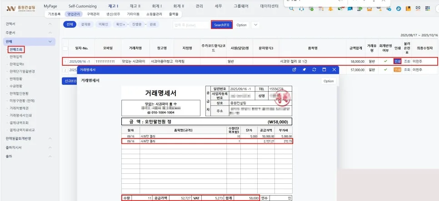Refresh the 거래명세서 popup with reload icon
The height and width of the screenshot is (201, 439).
click(x=314, y=69)
